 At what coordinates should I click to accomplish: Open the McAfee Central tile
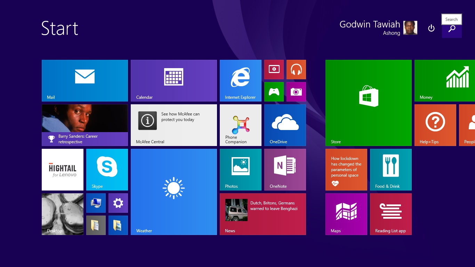(174, 125)
